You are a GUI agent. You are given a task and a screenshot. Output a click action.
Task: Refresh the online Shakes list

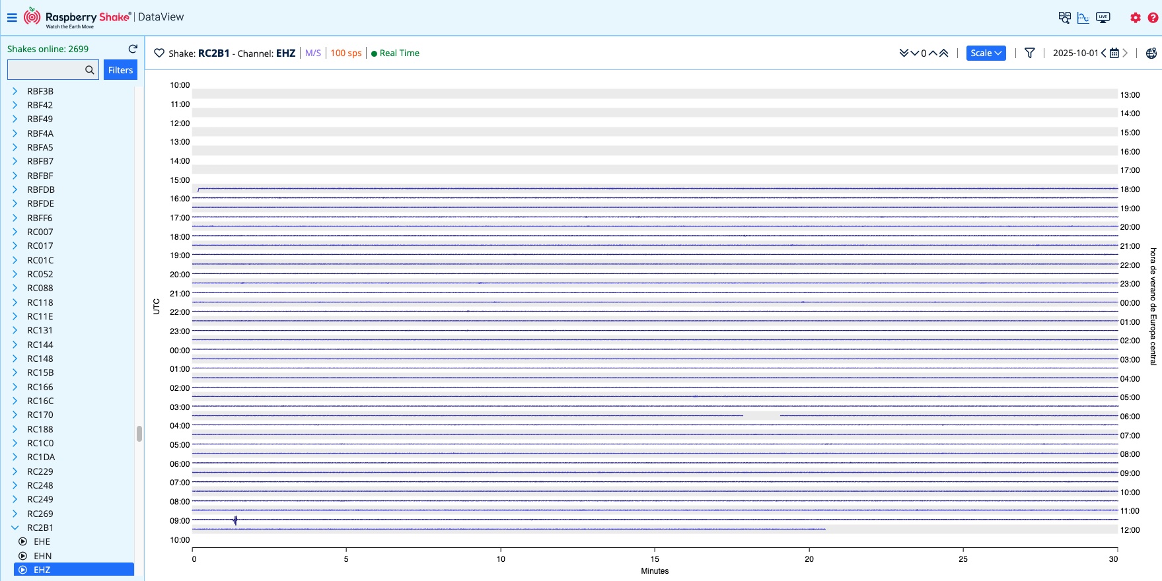pyautogui.click(x=133, y=49)
